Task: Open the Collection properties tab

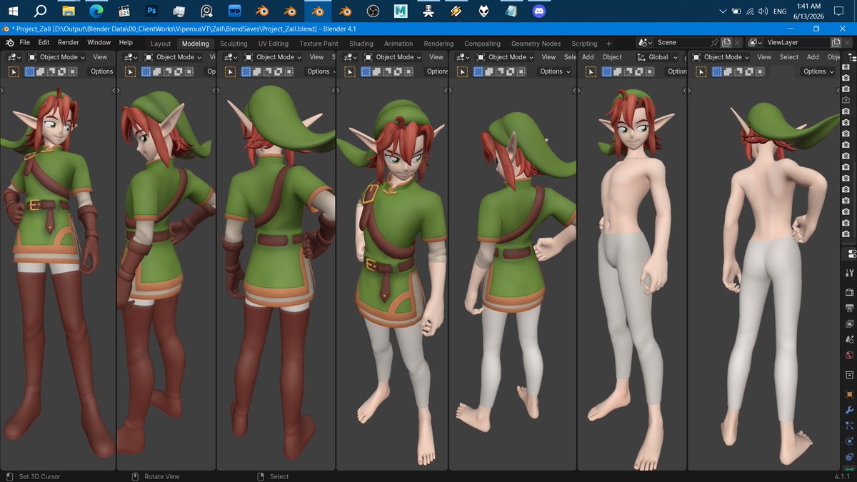Action: pyautogui.click(x=850, y=374)
